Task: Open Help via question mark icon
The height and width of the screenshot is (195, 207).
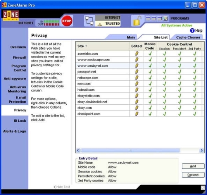Action: (x=192, y=31)
